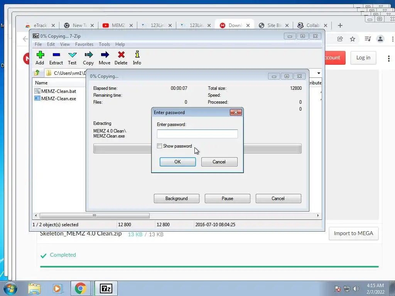395x296 pixels.
Task: Click the Info toolbar icon
Action: pyautogui.click(x=137, y=58)
